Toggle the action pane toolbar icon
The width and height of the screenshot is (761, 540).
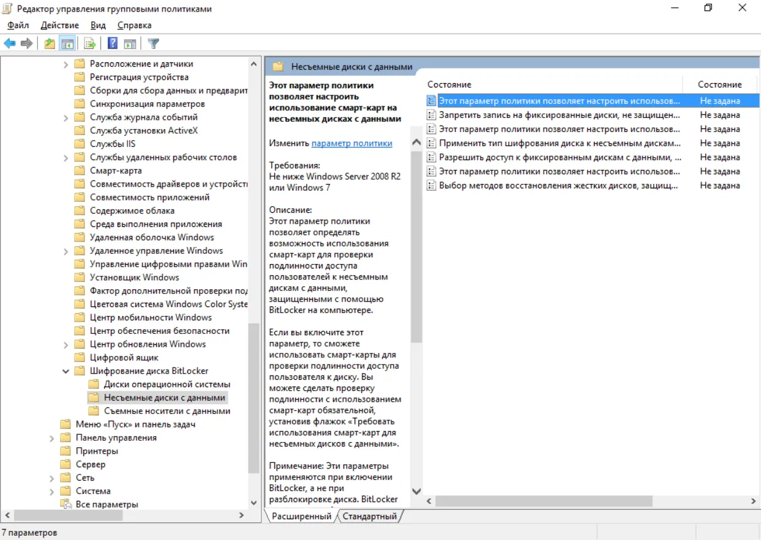130,43
